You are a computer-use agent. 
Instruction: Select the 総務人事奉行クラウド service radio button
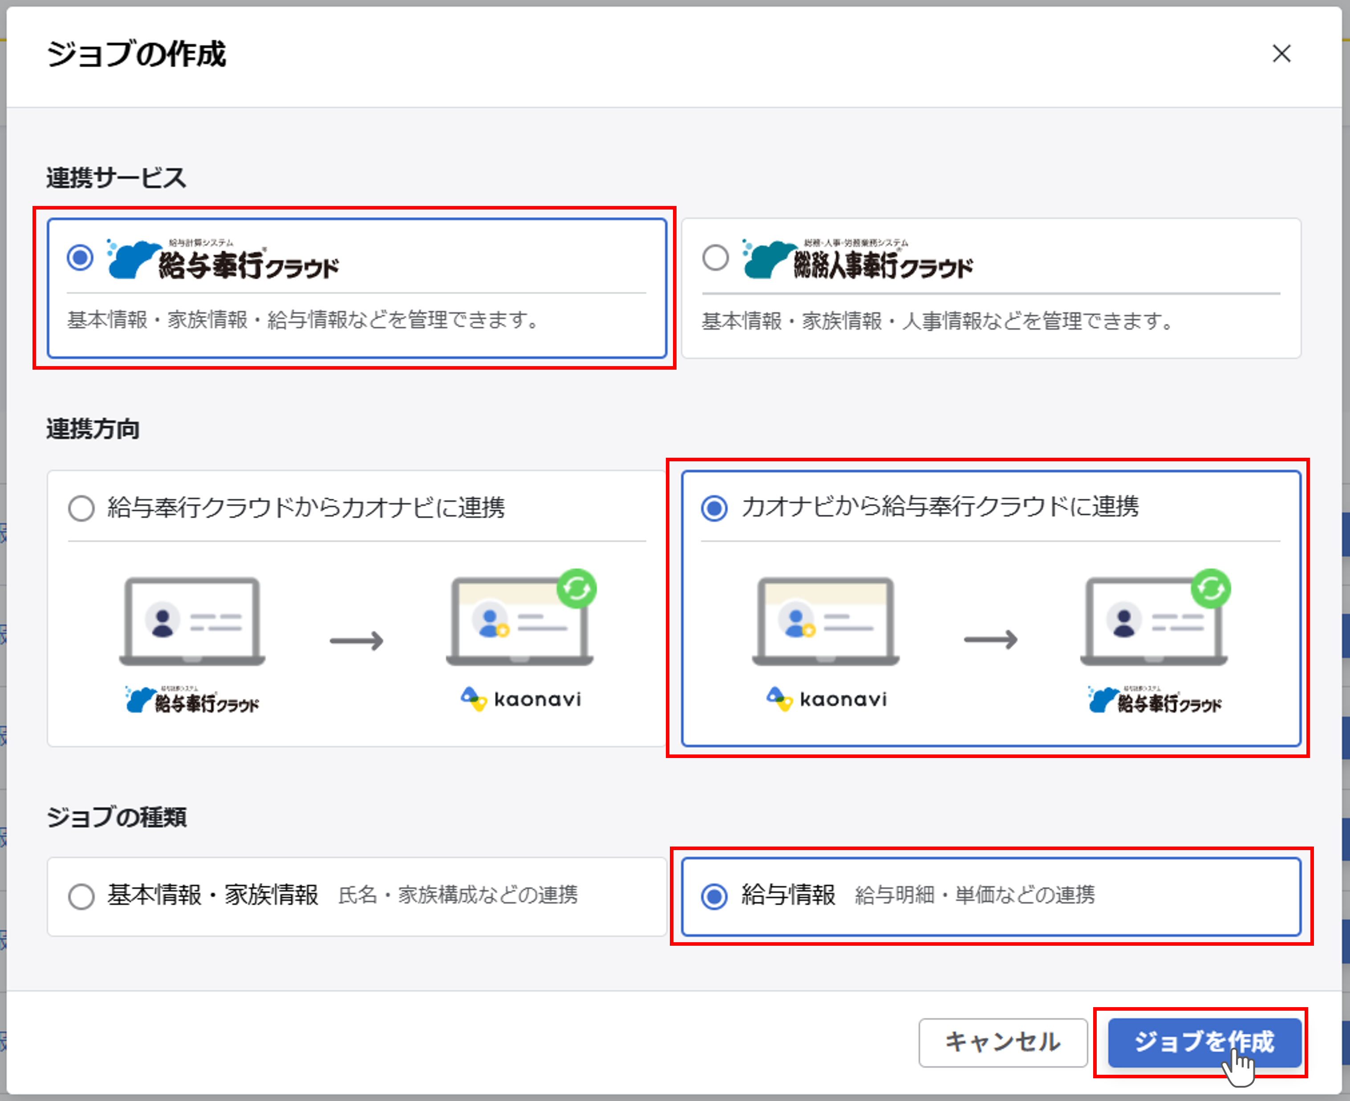[x=716, y=258]
